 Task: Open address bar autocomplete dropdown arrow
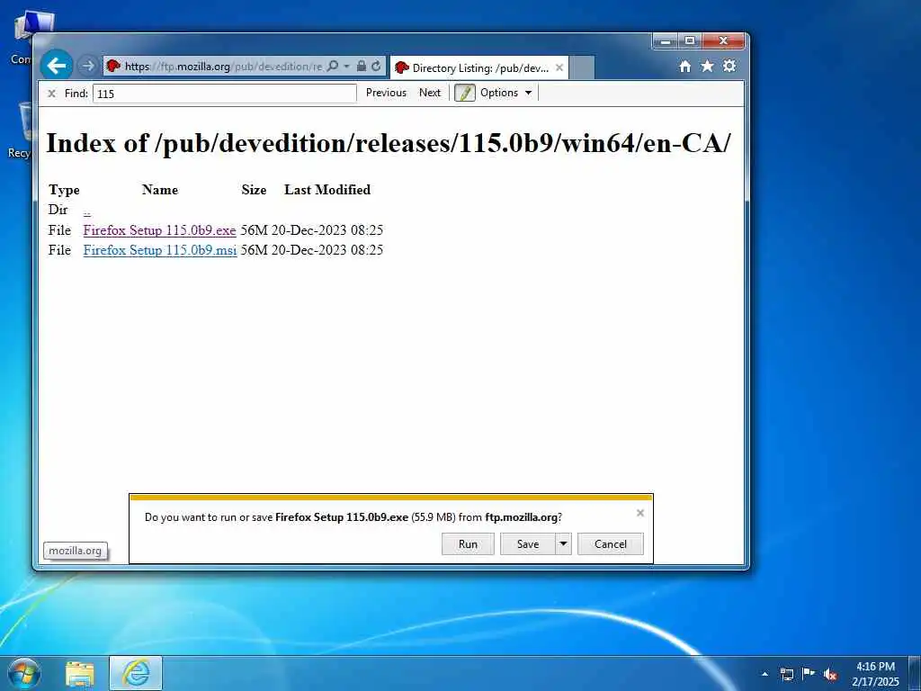(x=346, y=66)
